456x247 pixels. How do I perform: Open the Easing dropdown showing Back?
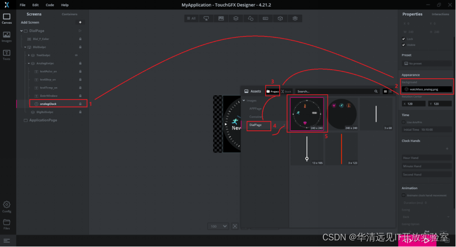pyautogui.click(x=427, y=217)
